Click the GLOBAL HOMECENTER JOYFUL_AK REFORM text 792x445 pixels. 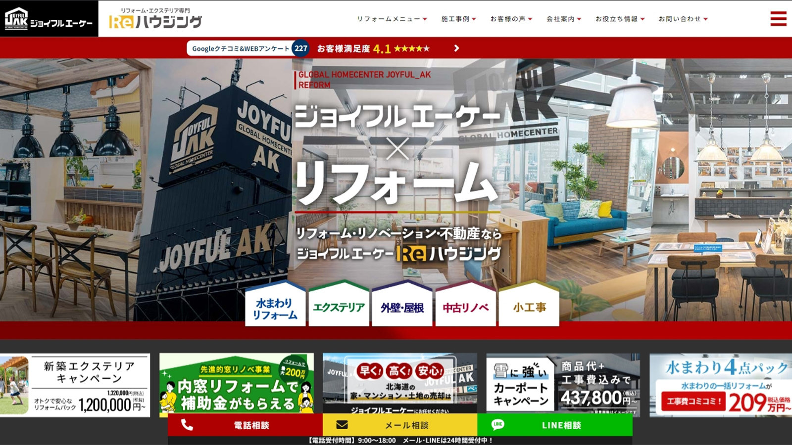click(x=364, y=80)
